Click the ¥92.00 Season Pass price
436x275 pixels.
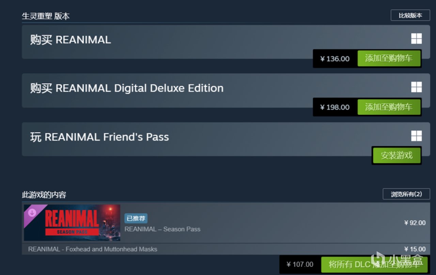(415, 223)
